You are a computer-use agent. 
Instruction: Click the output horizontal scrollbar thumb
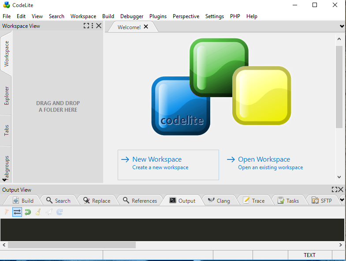click(x=72, y=245)
